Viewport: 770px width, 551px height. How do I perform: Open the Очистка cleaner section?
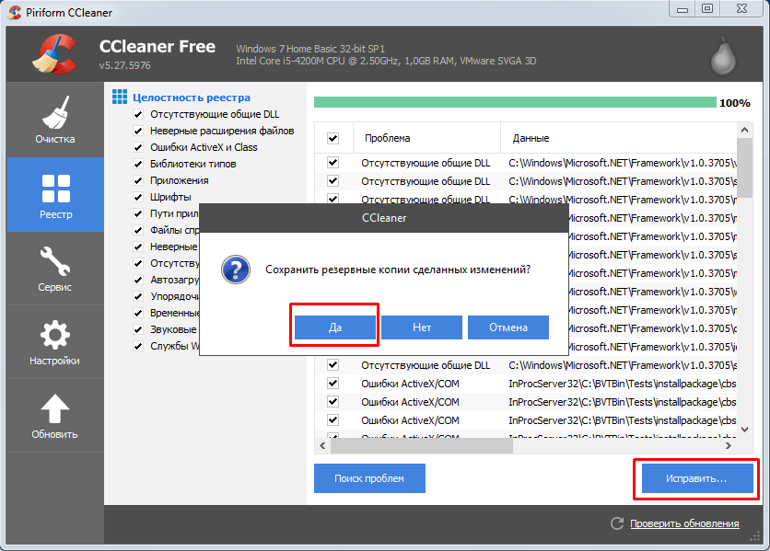[x=55, y=120]
